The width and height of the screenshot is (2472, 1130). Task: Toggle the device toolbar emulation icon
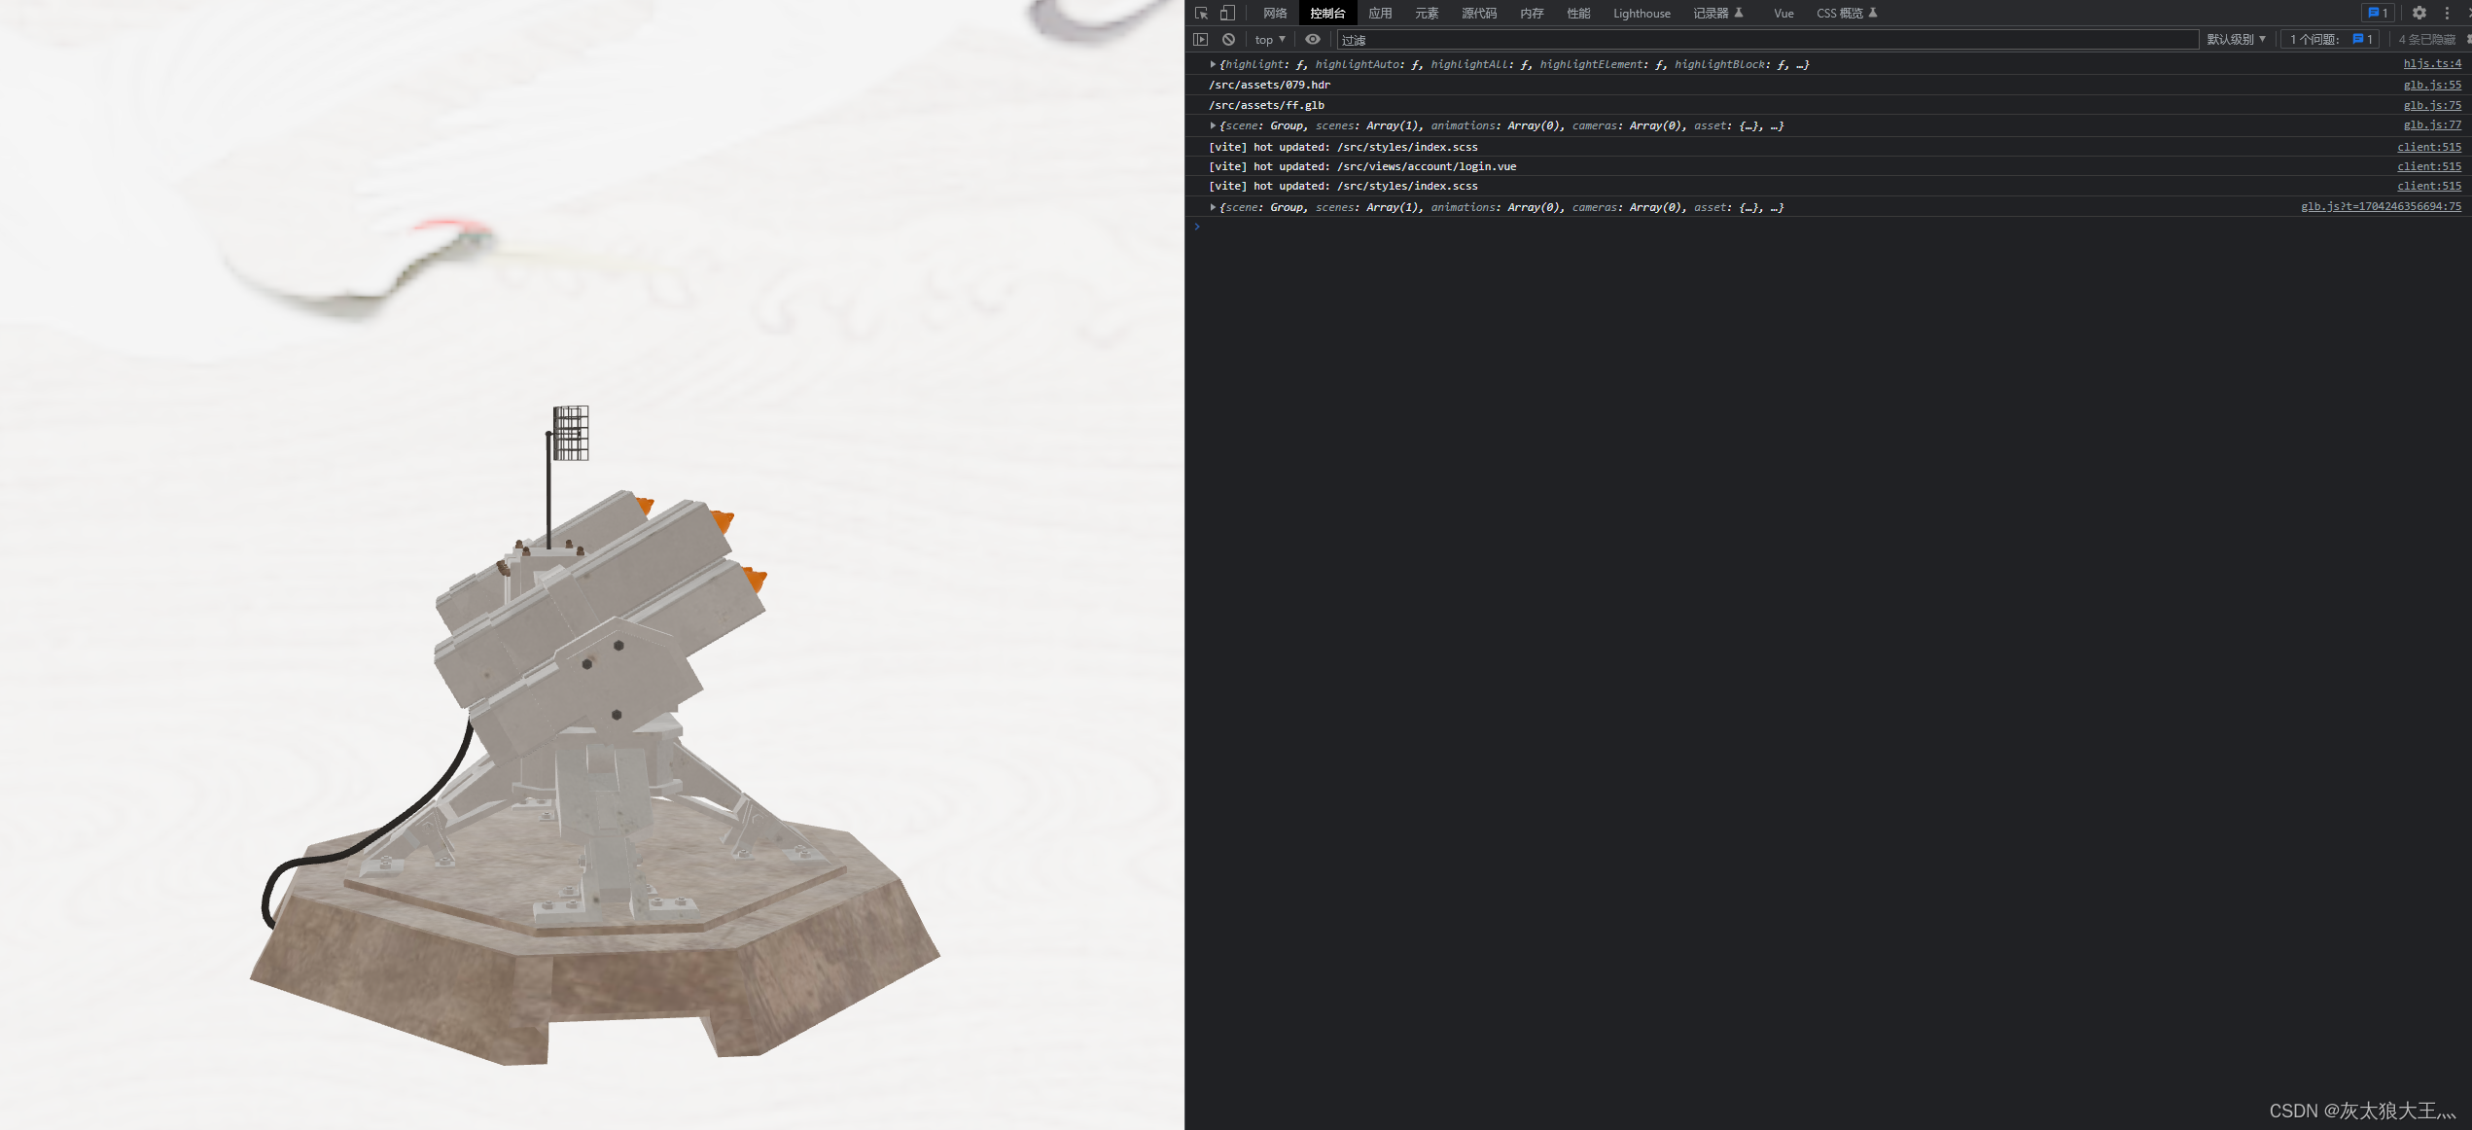[1226, 13]
